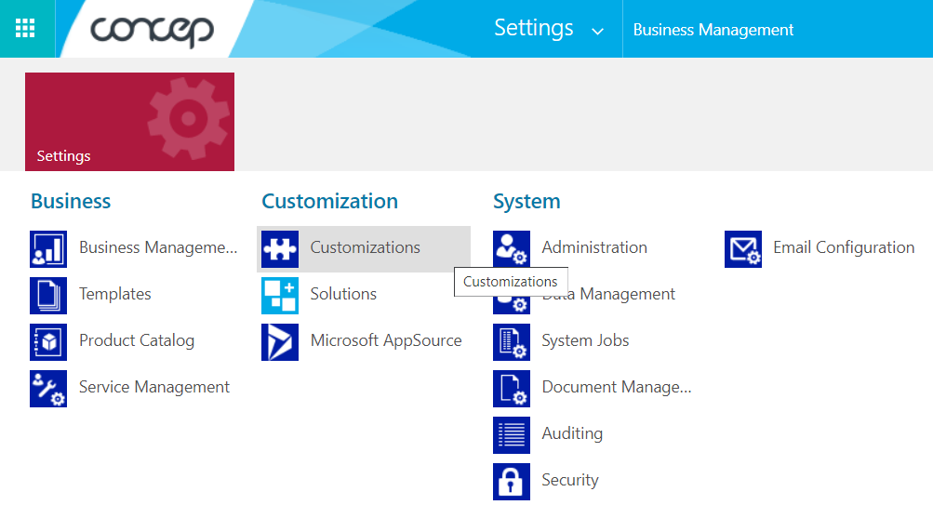Open the Customizations link
This screenshot has width=933, height=505.
coord(366,247)
